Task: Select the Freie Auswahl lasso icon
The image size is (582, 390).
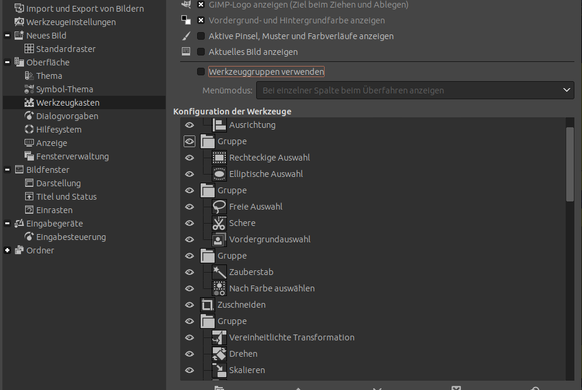Action: pyautogui.click(x=219, y=207)
